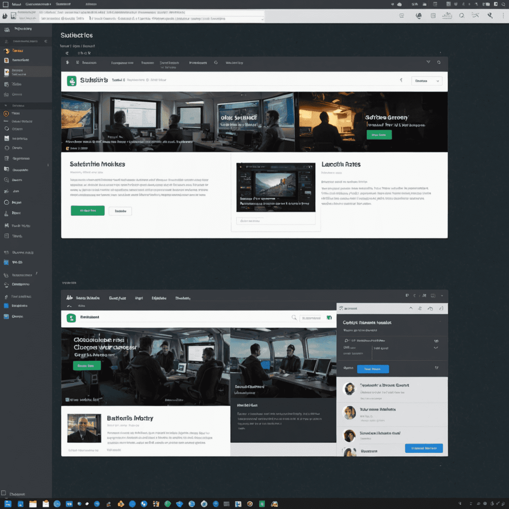Viewport: 509px width, 509px height.
Task: Click the cloud icon in the dark title bar
Action: (399, 4)
